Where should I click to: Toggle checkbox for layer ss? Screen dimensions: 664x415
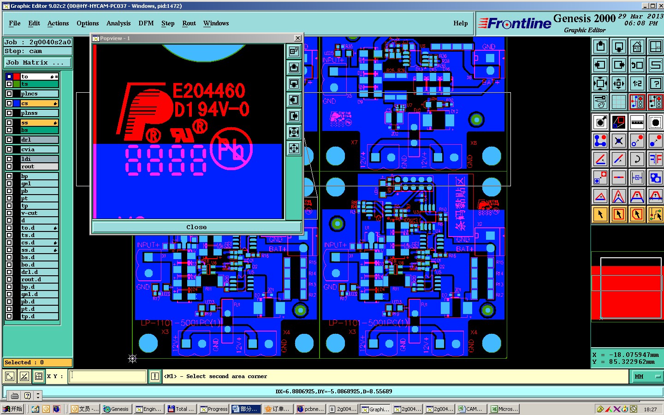pos(9,123)
